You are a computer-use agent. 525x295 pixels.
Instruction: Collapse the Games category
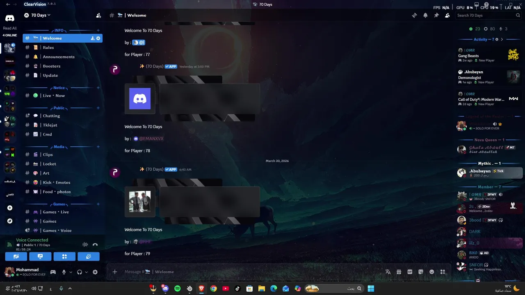pos(59,204)
